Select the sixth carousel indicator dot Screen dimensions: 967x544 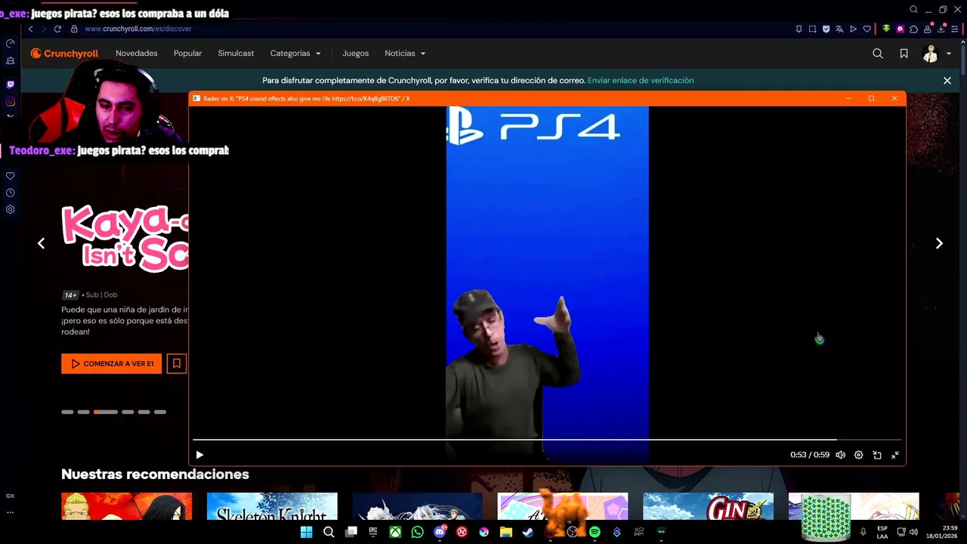[160, 412]
